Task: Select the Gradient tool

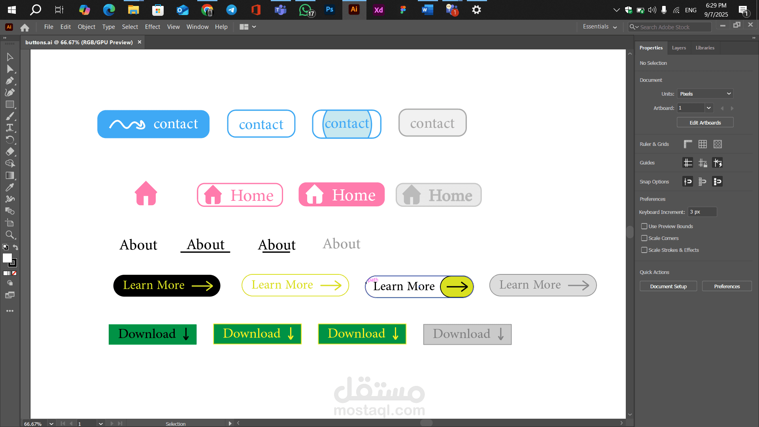Action: (10, 176)
